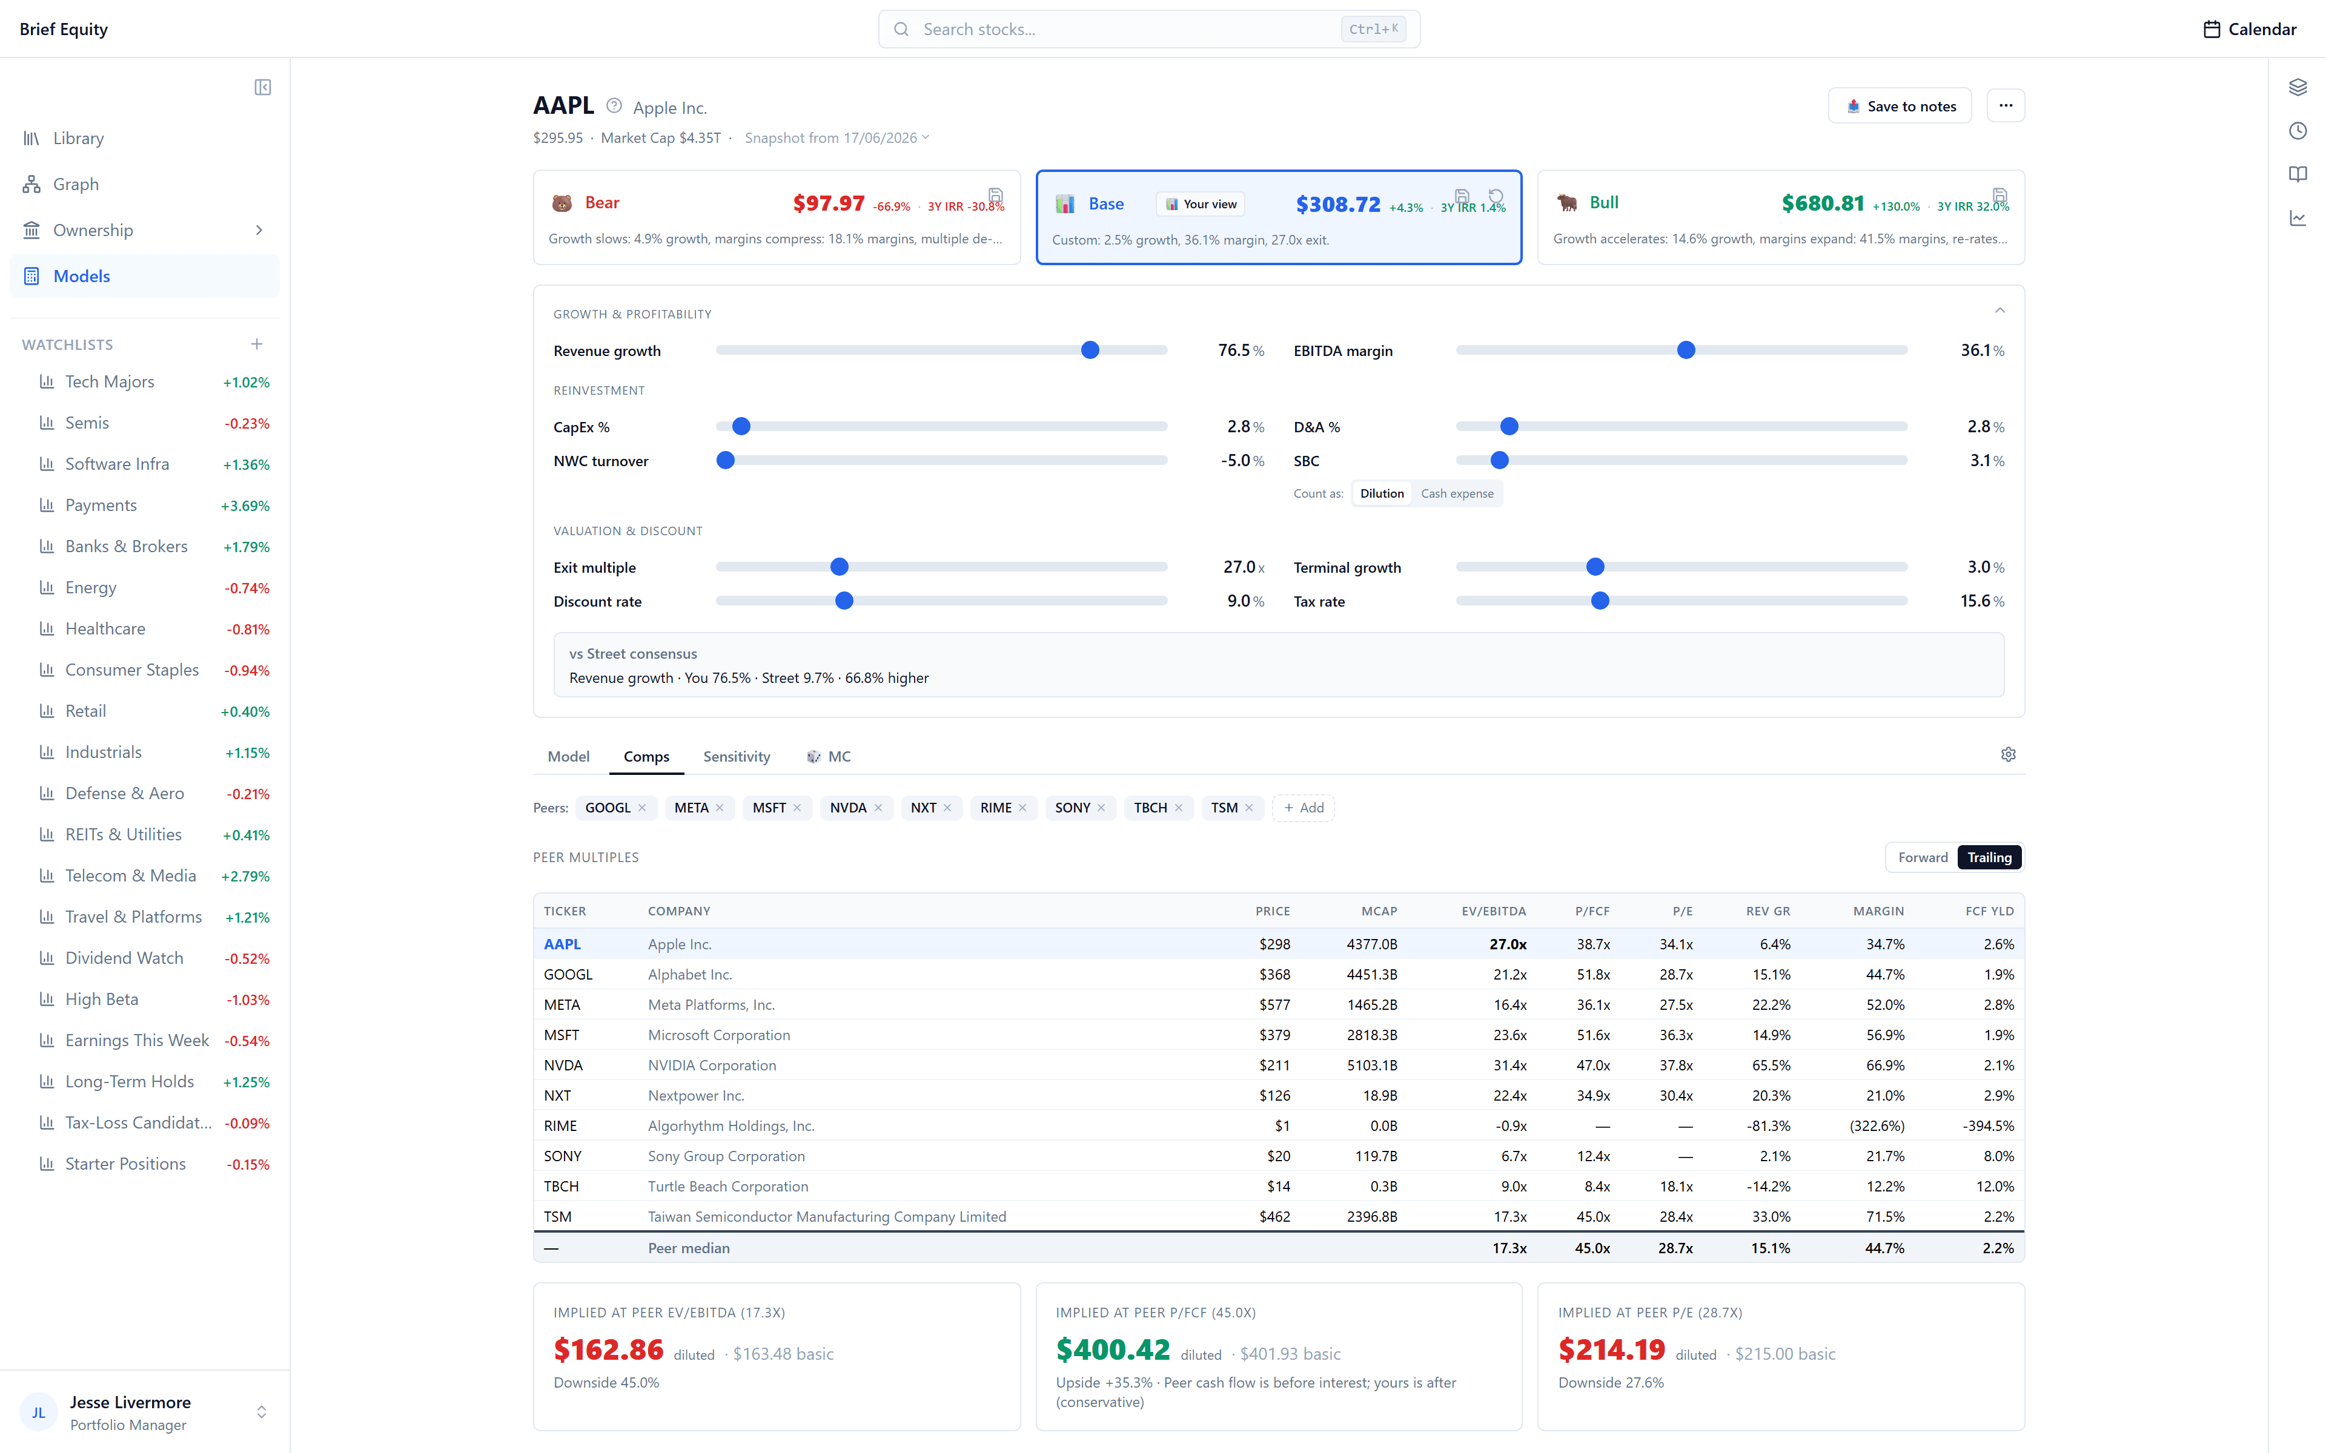Open Graph in the sidebar
The height and width of the screenshot is (1453, 2326).
tap(144, 185)
